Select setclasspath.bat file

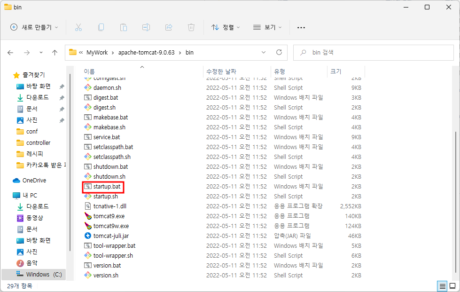pos(113,147)
